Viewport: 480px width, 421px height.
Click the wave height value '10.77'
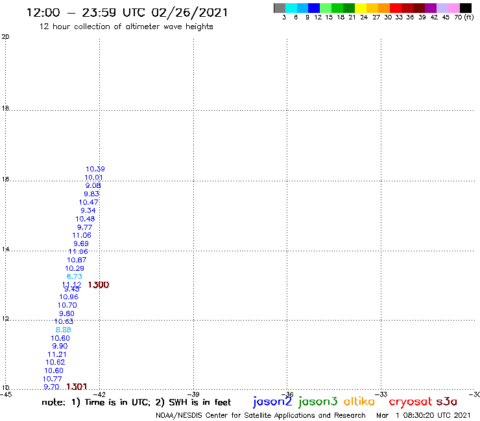[x=53, y=379]
